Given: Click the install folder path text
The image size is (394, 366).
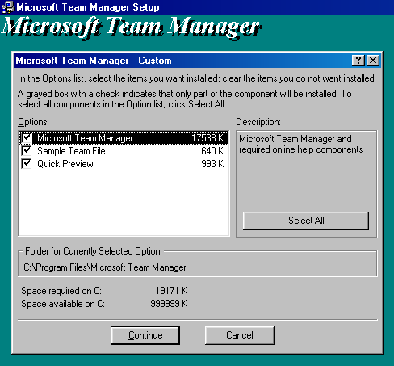Looking at the screenshot, I should [x=105, y=267].
